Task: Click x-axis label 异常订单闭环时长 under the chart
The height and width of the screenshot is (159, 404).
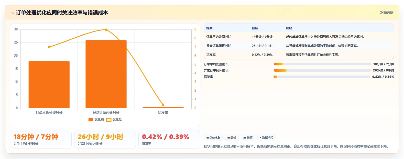Action: (x=106, y=113)
